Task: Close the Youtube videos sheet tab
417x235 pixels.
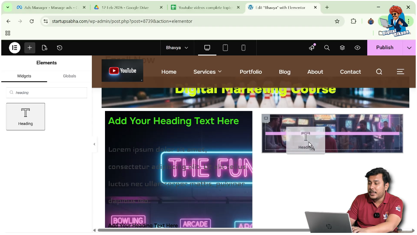Action: (x=238, y=8)
